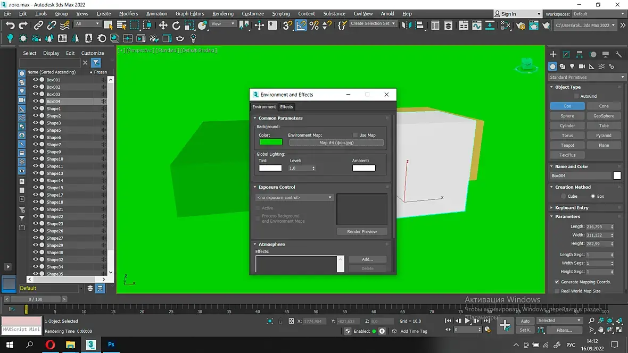Select the Cube creation method radio
Image resolution: width=628 pixels, height=353 pixels.
[x=563, y=196]
